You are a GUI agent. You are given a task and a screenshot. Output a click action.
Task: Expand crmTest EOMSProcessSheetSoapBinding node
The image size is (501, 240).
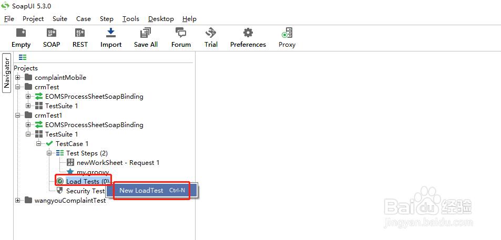(28, 97)
